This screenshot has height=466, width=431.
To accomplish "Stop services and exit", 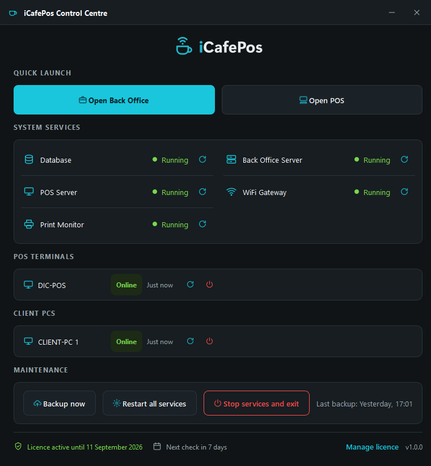I will [256, 403].
